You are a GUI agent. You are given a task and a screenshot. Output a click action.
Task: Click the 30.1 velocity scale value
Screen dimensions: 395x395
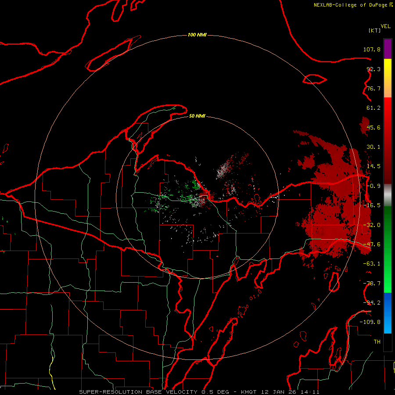coord(373,147)
